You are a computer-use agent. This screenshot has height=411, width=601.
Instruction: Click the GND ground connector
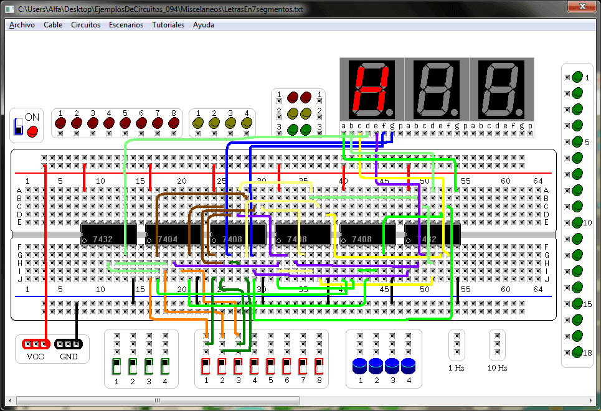(68, 344)
